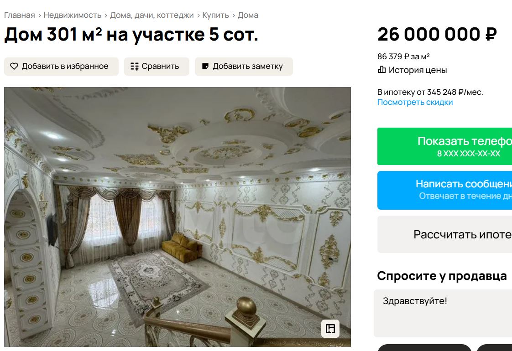This screenshot has width=512, height=351.
Task: Click the price history chart icon
Action: coord(381,70)
